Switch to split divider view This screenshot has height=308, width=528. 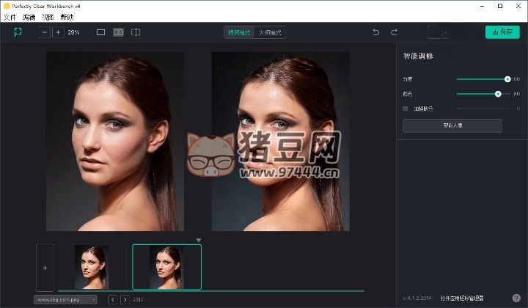click(x=136, y=32)
